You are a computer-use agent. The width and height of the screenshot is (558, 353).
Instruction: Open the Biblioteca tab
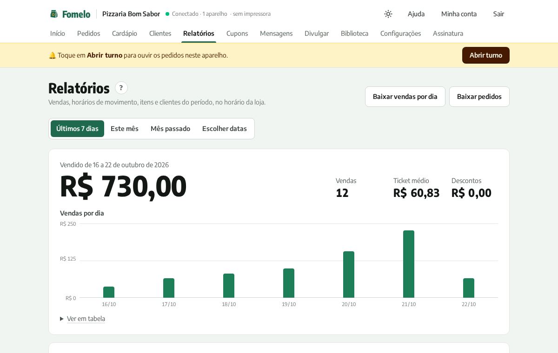click(354, 33)
